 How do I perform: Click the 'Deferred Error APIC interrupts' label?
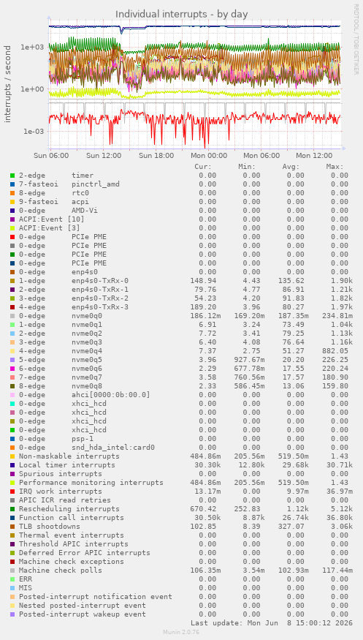(x=85, y=553)
